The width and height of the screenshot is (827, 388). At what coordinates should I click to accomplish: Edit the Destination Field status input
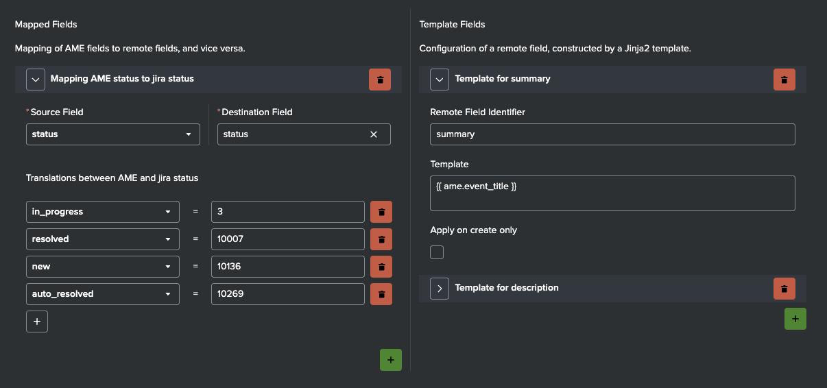pos(304,134)
